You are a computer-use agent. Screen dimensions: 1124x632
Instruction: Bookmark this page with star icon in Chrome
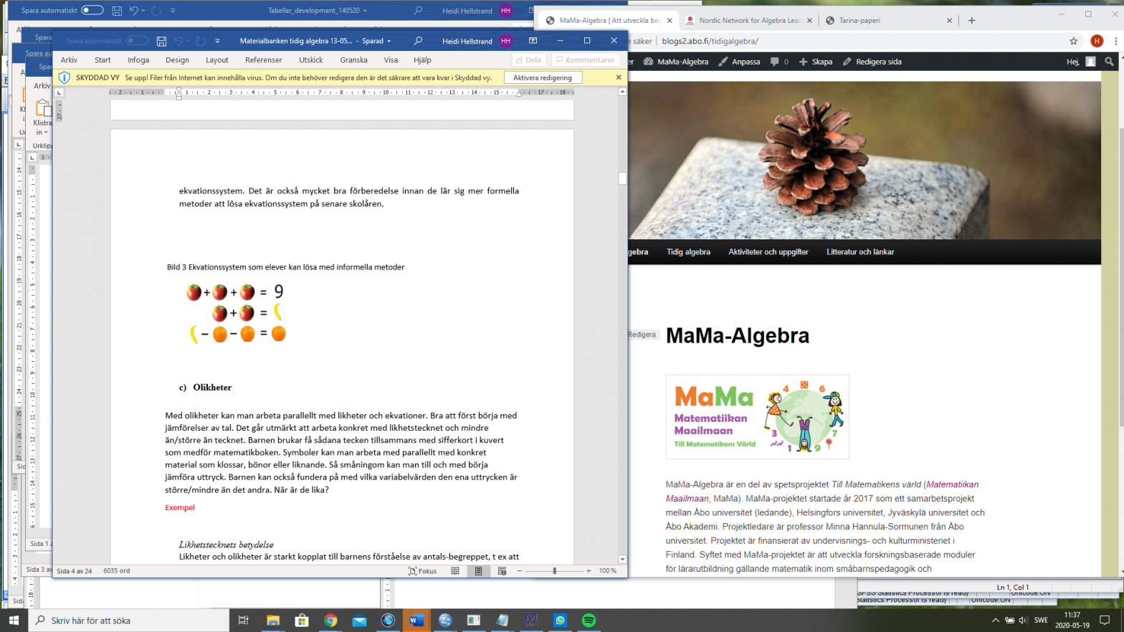click(x=1073, y=42)
